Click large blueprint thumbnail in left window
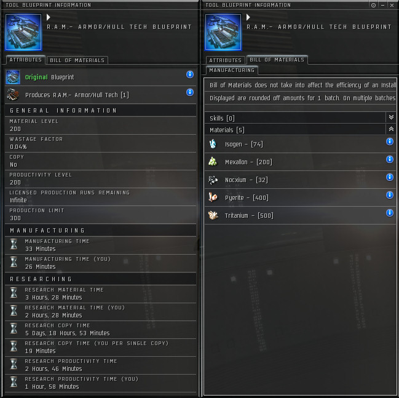 (x=23, y=33)
